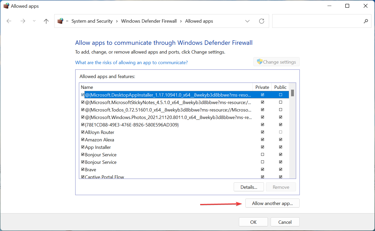Toggle Public checkbox for AllJoyn Router row

pyautogui.click(x=280, y=132)
